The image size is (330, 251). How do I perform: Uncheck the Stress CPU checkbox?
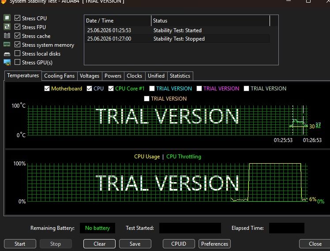[18, 18]
